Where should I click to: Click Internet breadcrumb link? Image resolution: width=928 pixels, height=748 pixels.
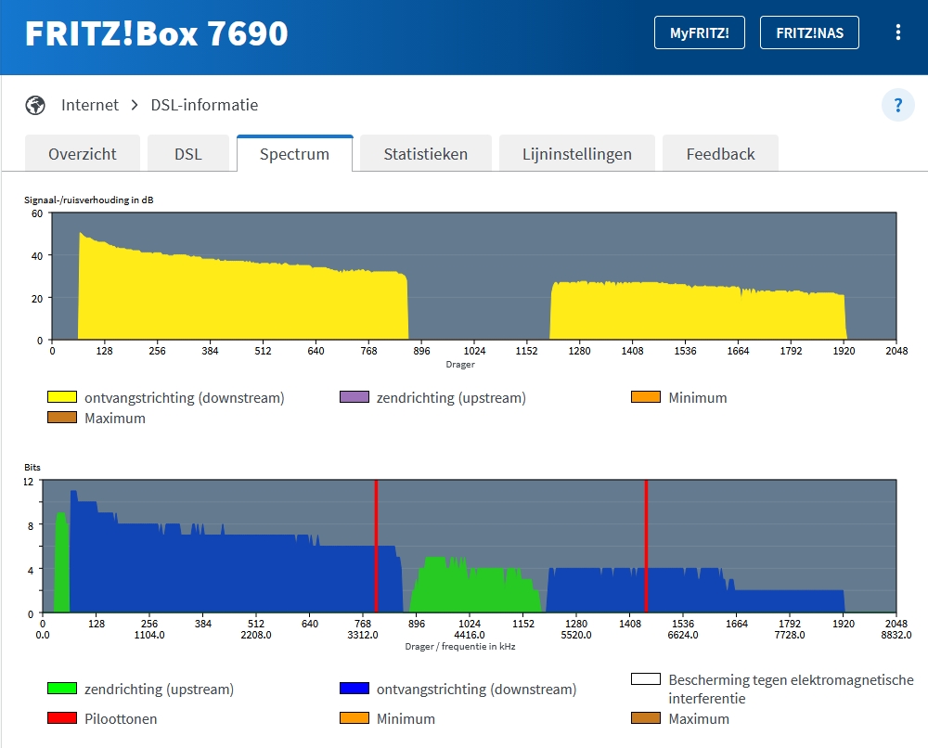[x=90, y=106]
